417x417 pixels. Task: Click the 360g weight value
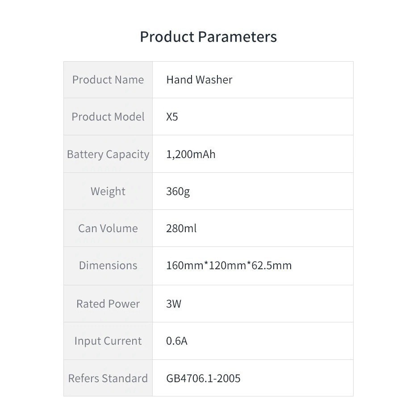tap(178, 192)
